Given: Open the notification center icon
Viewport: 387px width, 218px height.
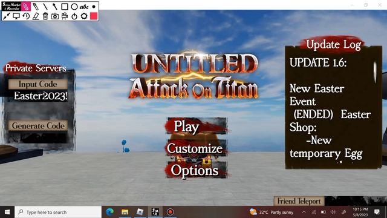Looking at the screenshot, I should 377,212.
